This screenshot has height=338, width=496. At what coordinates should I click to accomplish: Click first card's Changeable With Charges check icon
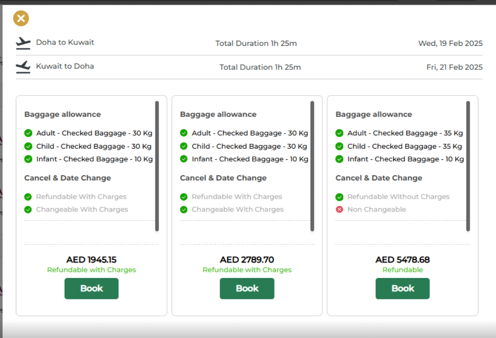pyautogui.click(x=28, y=209)
